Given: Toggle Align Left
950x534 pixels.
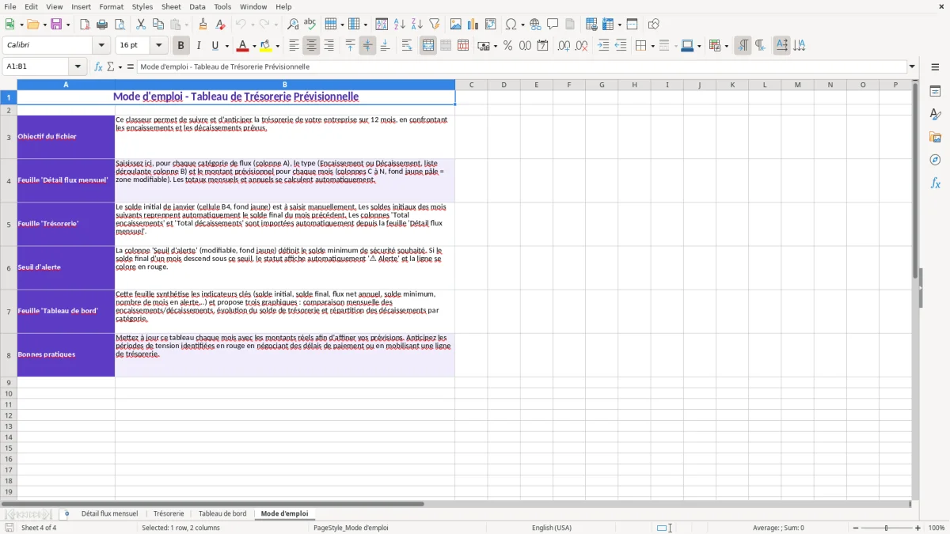Looking at the screenshot, I should click(294, 46).
